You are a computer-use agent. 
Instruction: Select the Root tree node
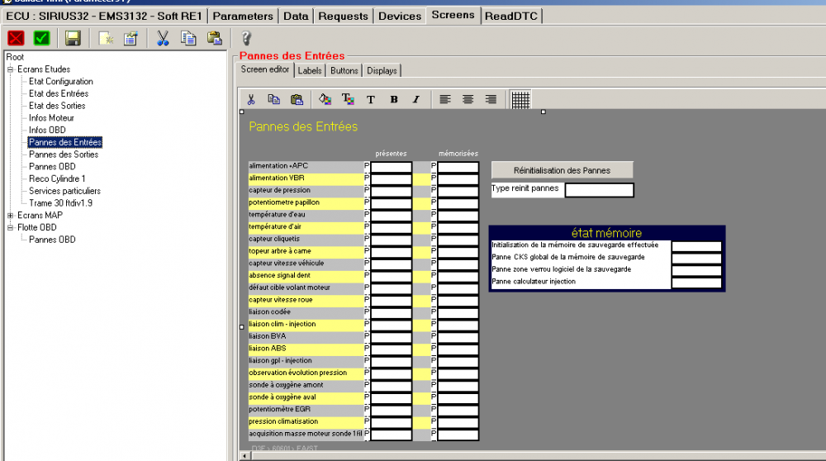(x=15, y=57)
